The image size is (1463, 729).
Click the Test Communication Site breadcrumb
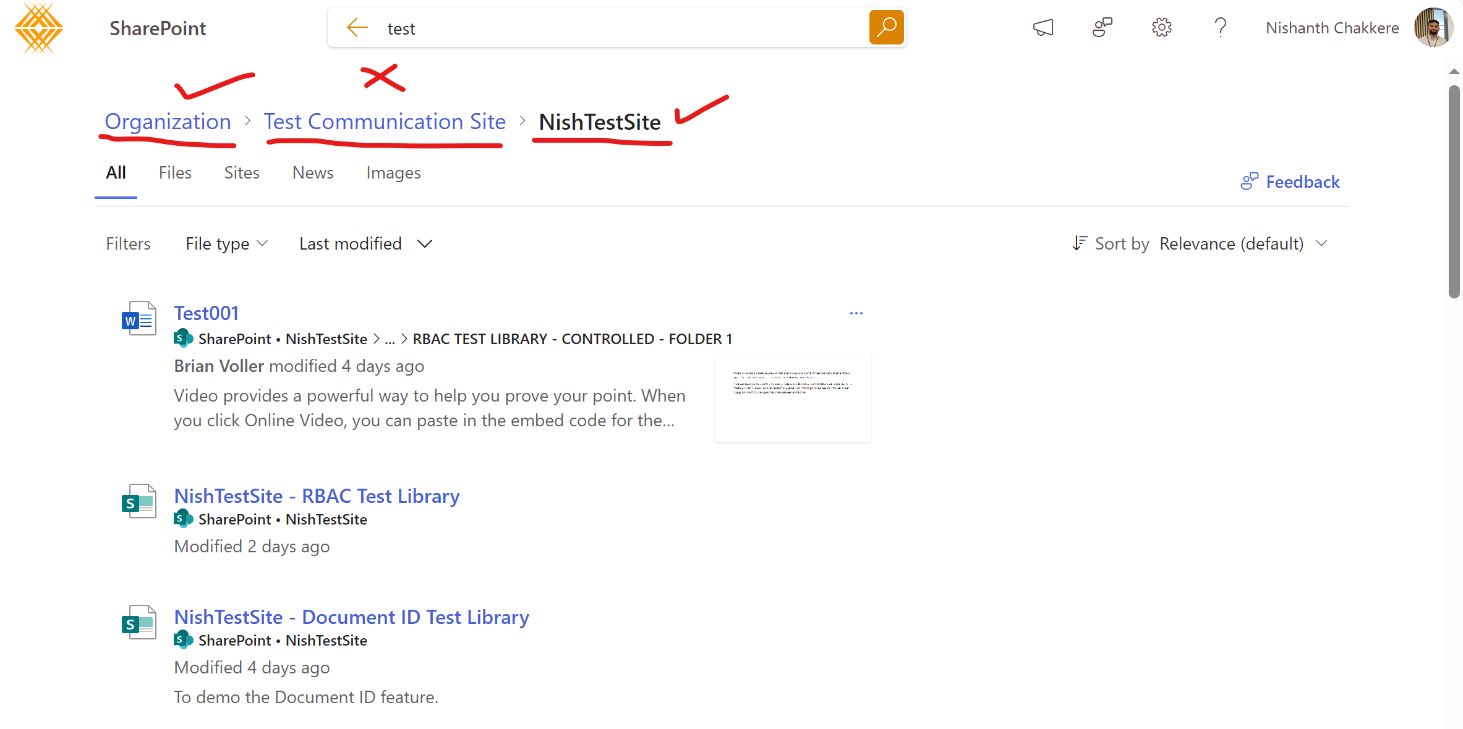385,122
